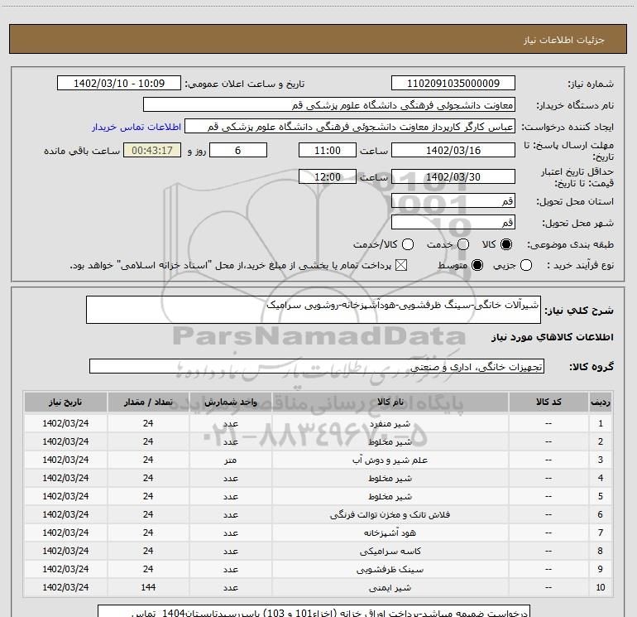Click the general need description text box
The width and height of the screenshot is (637, 617).
[314, 310]
